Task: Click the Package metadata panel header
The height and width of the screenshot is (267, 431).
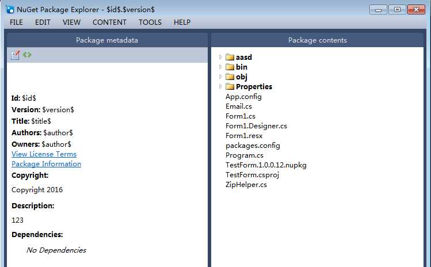Action: pos(107,40)
